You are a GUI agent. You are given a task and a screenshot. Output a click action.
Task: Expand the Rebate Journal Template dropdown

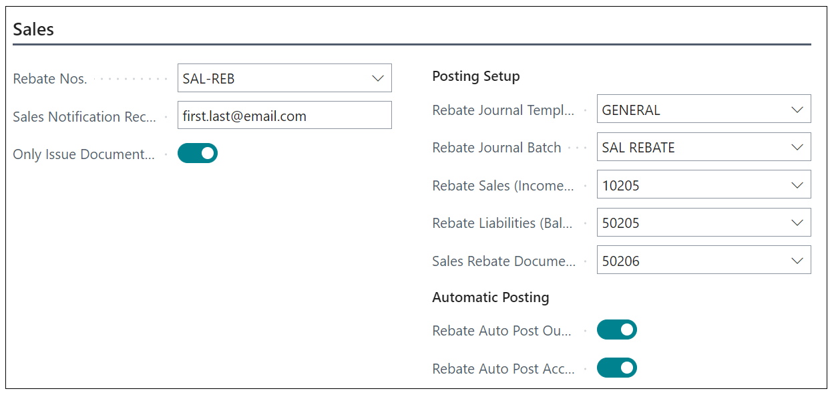[x=796, y=109]
